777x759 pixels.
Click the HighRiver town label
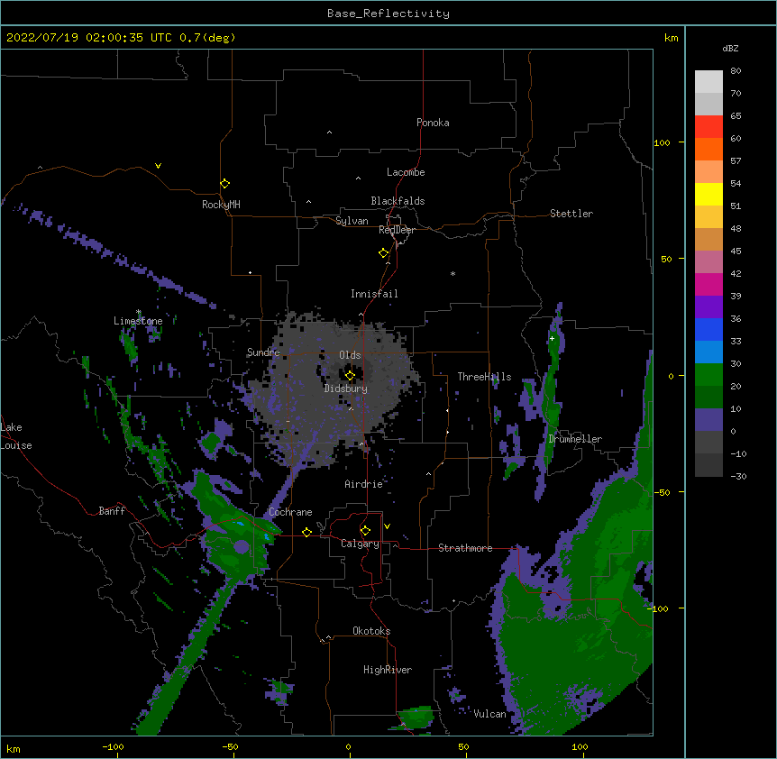click(388, 670)
